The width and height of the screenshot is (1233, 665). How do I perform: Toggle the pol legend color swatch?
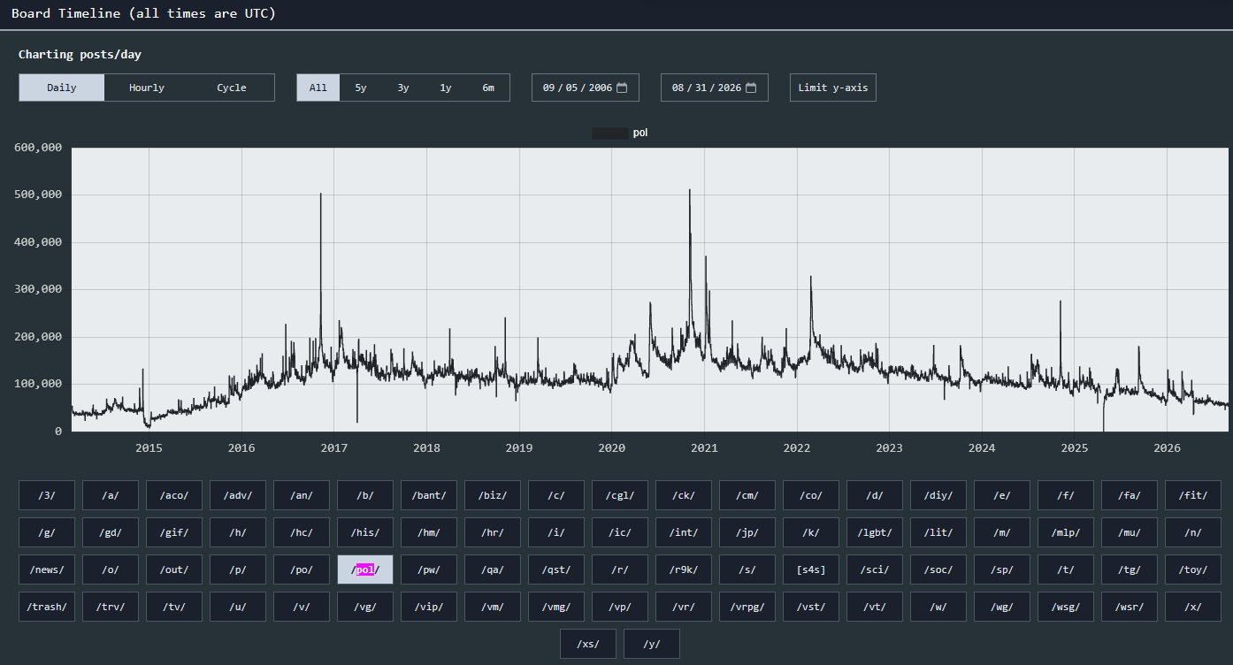tap(610, 133)
